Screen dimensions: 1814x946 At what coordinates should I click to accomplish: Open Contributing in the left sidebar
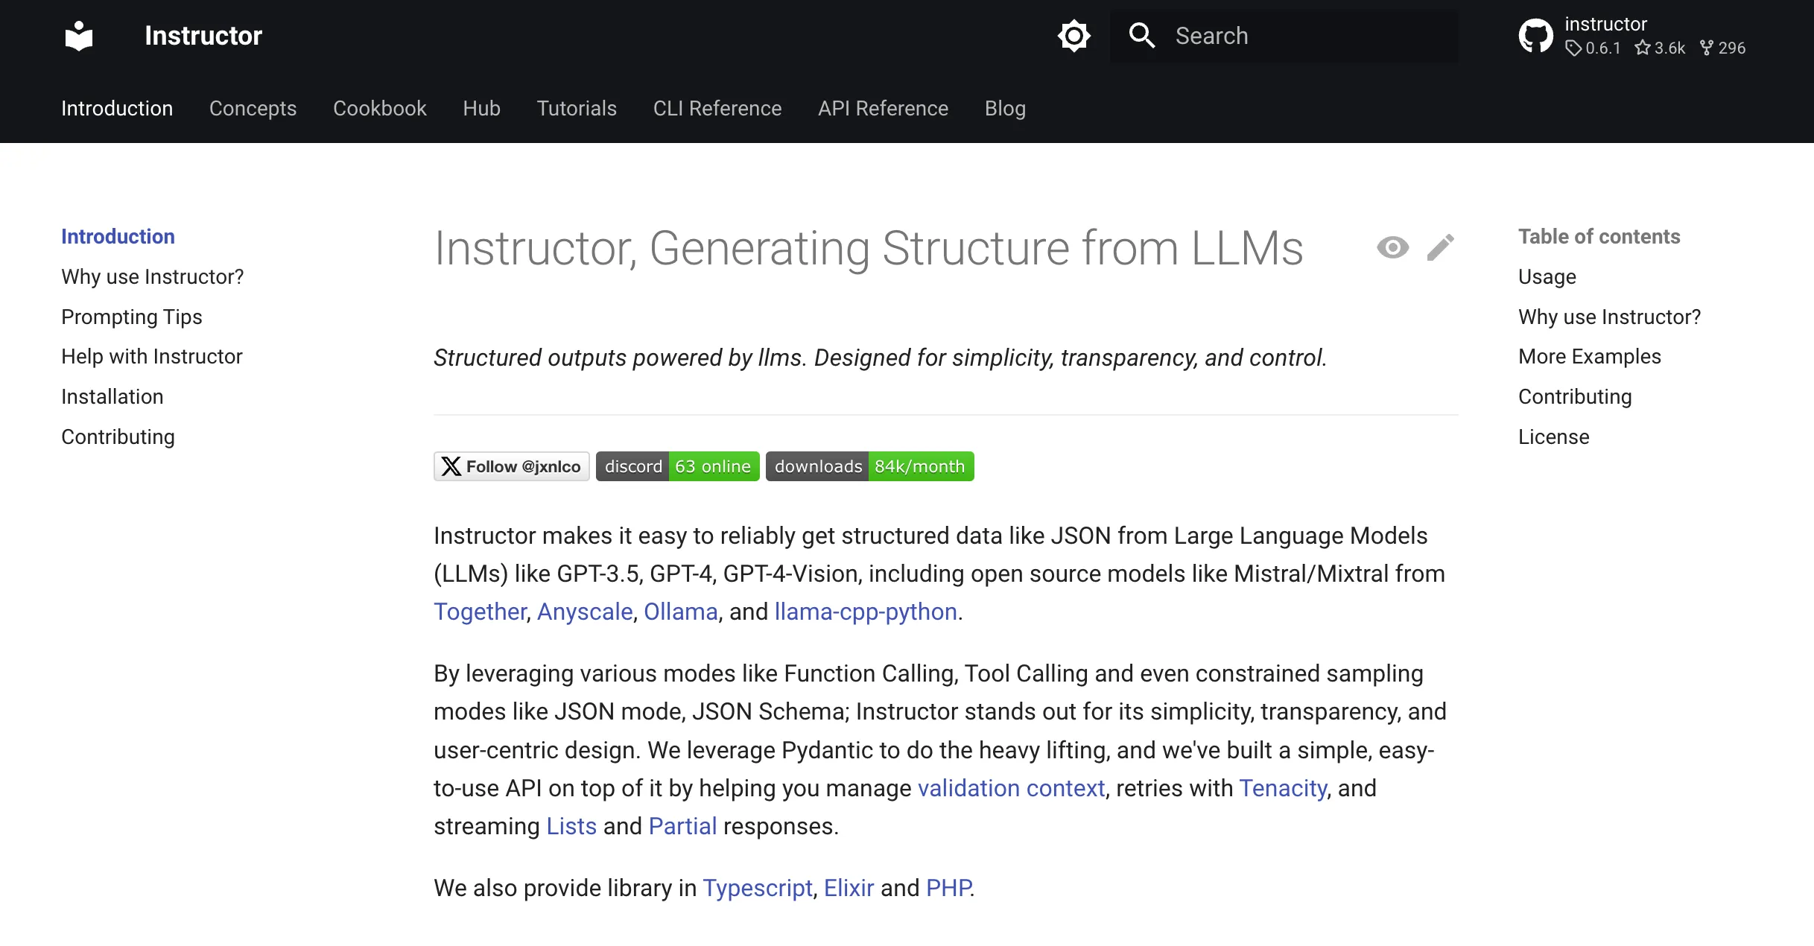point(118,437)
